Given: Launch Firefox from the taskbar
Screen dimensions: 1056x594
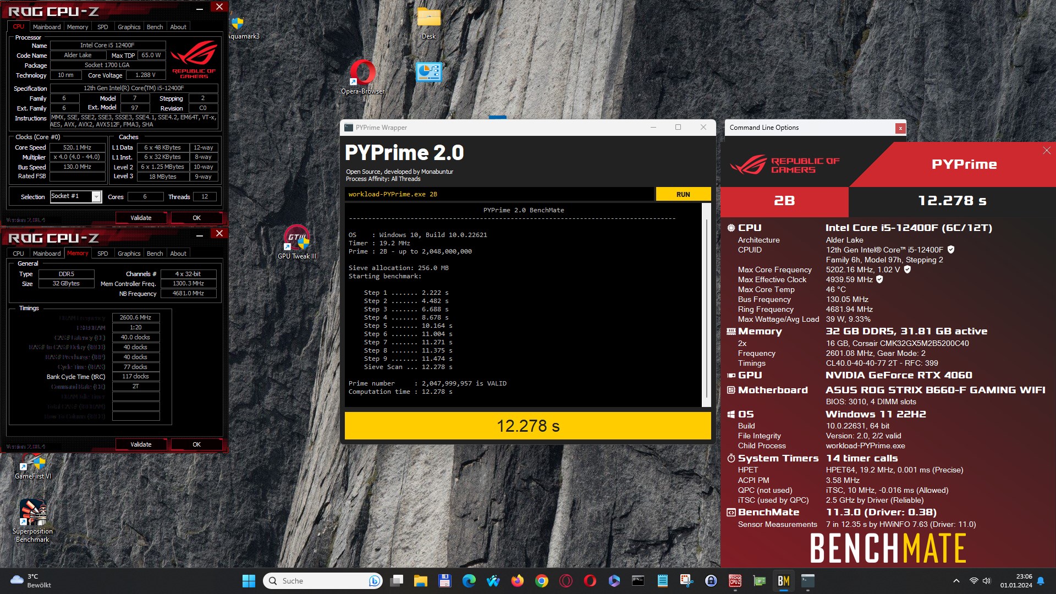Looking at the screenshot, I should pyautogui.click(x=518, y=581).
